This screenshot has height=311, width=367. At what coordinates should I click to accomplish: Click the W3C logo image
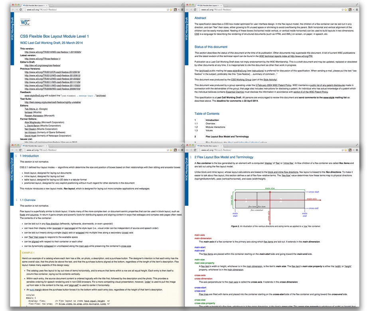coord(25,22)
